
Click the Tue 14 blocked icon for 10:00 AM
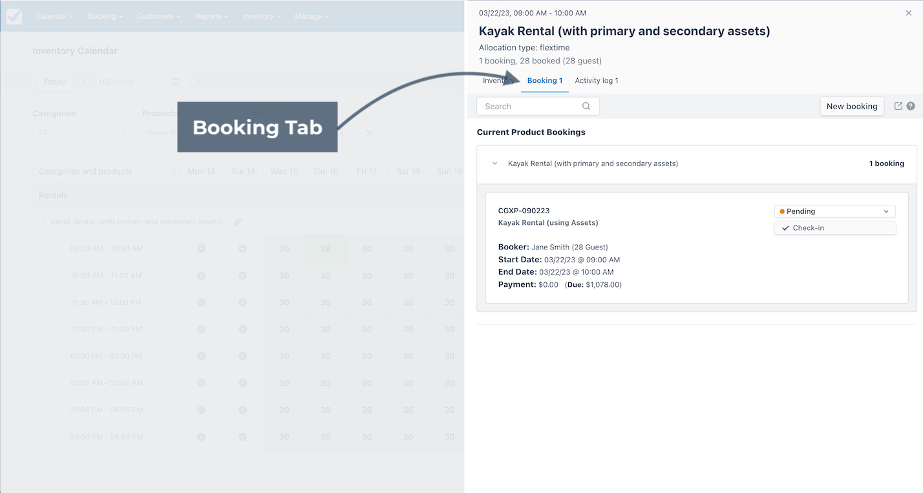click(242, 275)
